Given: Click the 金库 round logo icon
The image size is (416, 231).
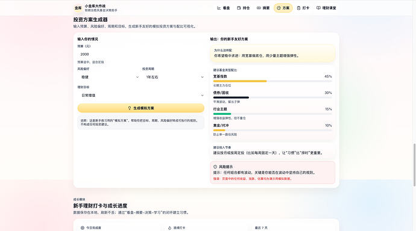Looking at the screenshot, I should click(x=78, y=8).
